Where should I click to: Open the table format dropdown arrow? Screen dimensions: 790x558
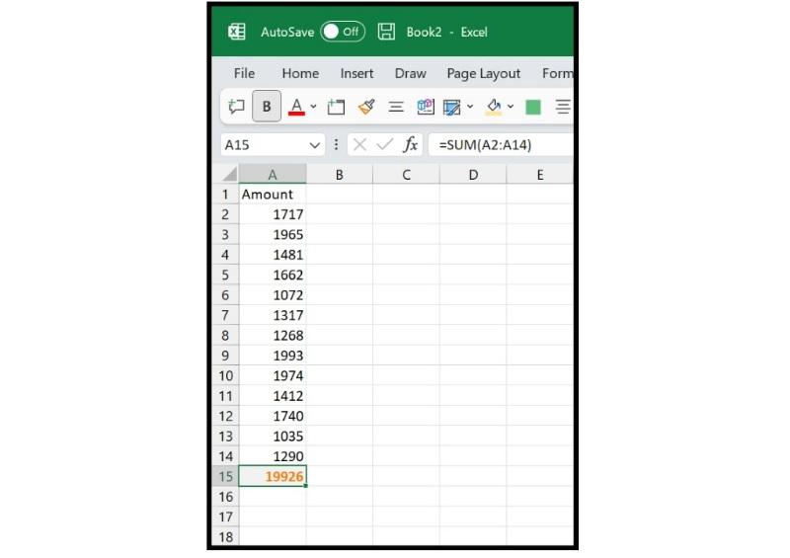pos(470,107)
